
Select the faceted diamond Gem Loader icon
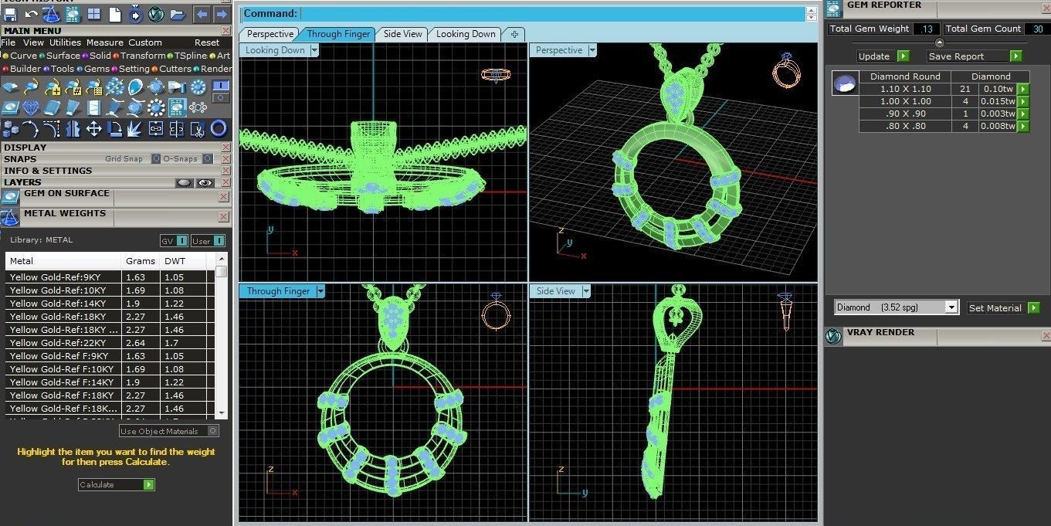pos(32,107)
